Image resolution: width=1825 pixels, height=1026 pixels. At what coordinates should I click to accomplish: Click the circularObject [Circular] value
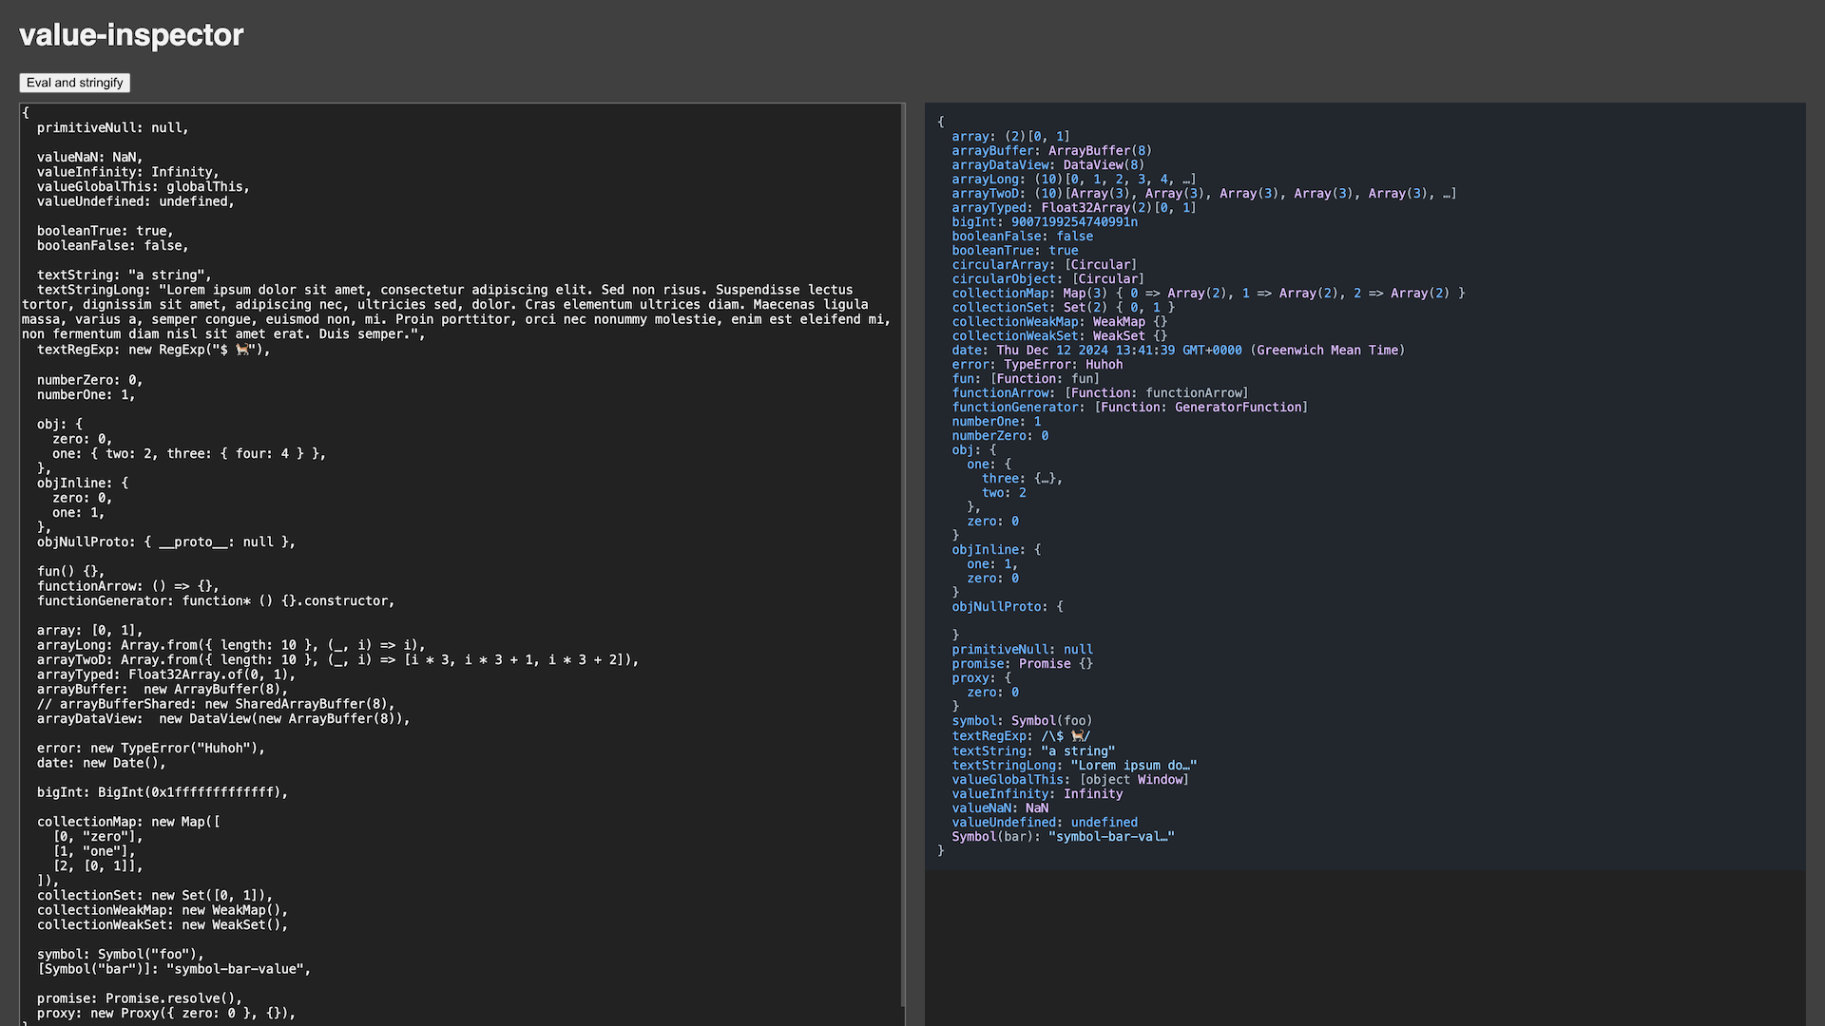click(x=1107, y=279)
